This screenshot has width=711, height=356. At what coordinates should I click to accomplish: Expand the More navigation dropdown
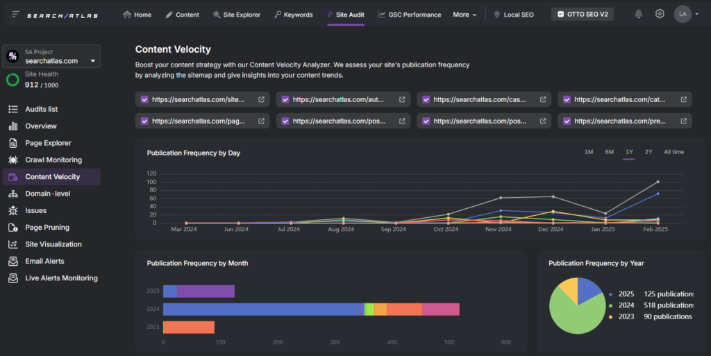[465, 15]
